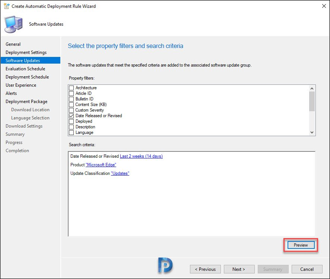Click the property filters scroll down arrow
This screenshot has width=330, height=279.
[x=312, y=132]
